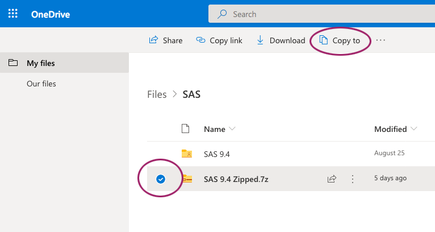Click the Share toolbar button
This screenshot has height=232, width=435.
coord(165,40)
